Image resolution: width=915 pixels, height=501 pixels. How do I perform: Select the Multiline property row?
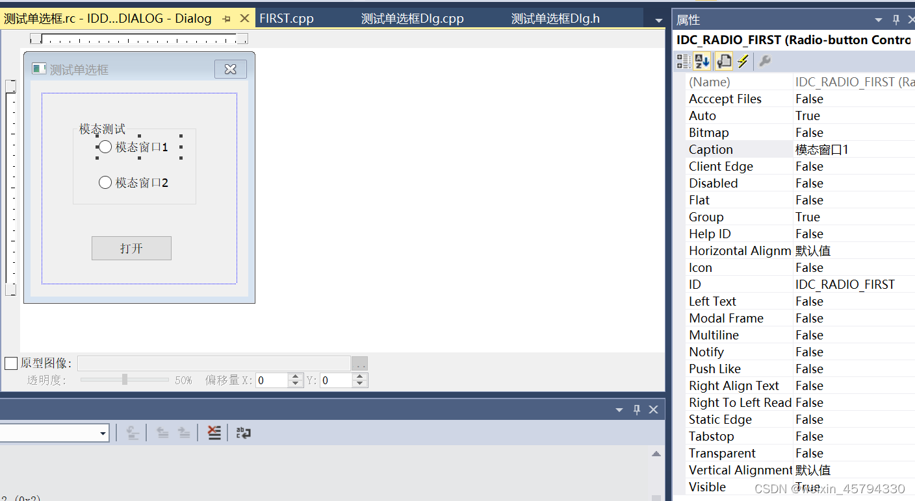click(x=800, y=335)
